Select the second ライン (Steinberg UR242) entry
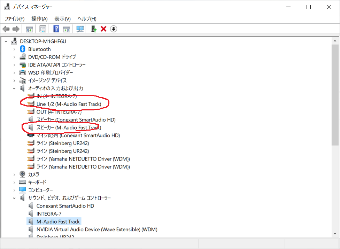Viewport: 340px width, 249px height. pos(63,151)
